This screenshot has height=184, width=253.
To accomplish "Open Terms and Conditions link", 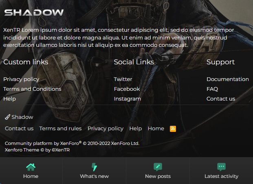I will coord(32,89).
